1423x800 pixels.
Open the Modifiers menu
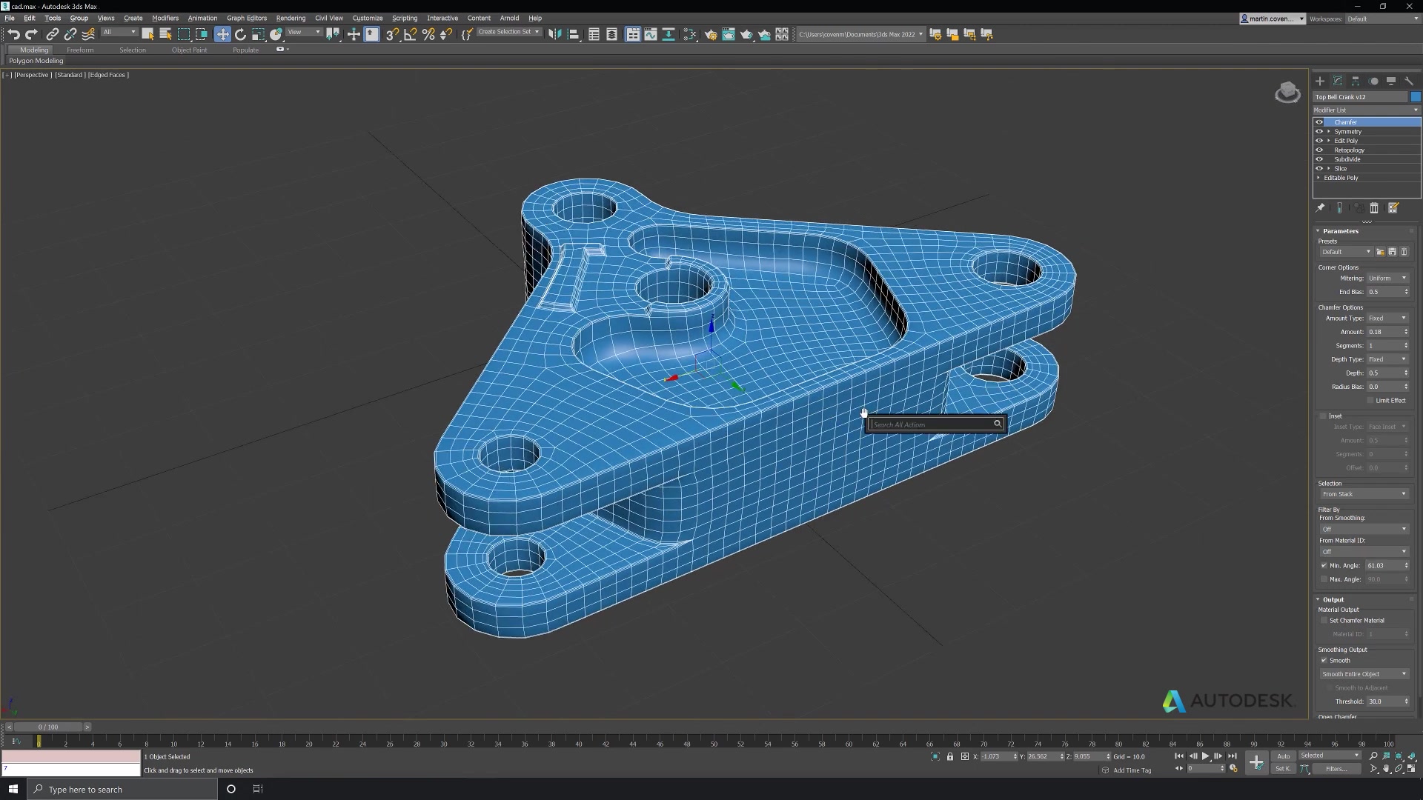[x=165, y=18]
